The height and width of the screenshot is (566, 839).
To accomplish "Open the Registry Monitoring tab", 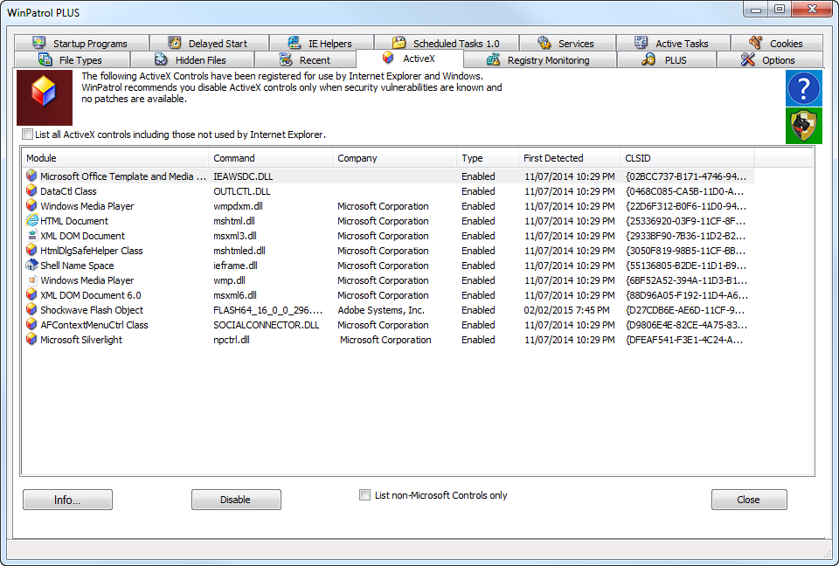I will pyautogui.click(x=538, y=60).
